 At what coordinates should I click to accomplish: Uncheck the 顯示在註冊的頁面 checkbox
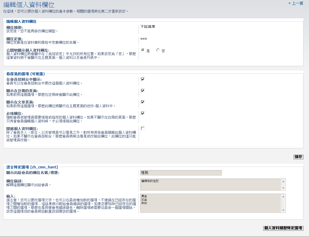tap(143, 91)
